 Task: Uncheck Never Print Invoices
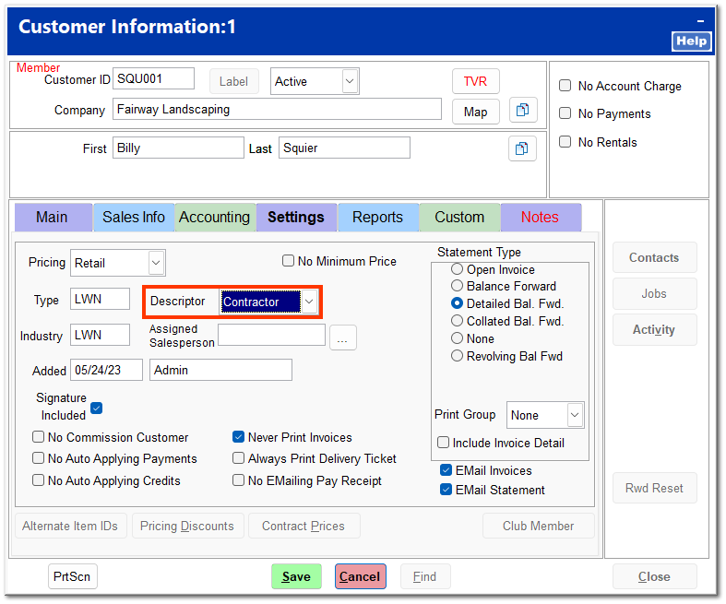click(x=239, y=437)
